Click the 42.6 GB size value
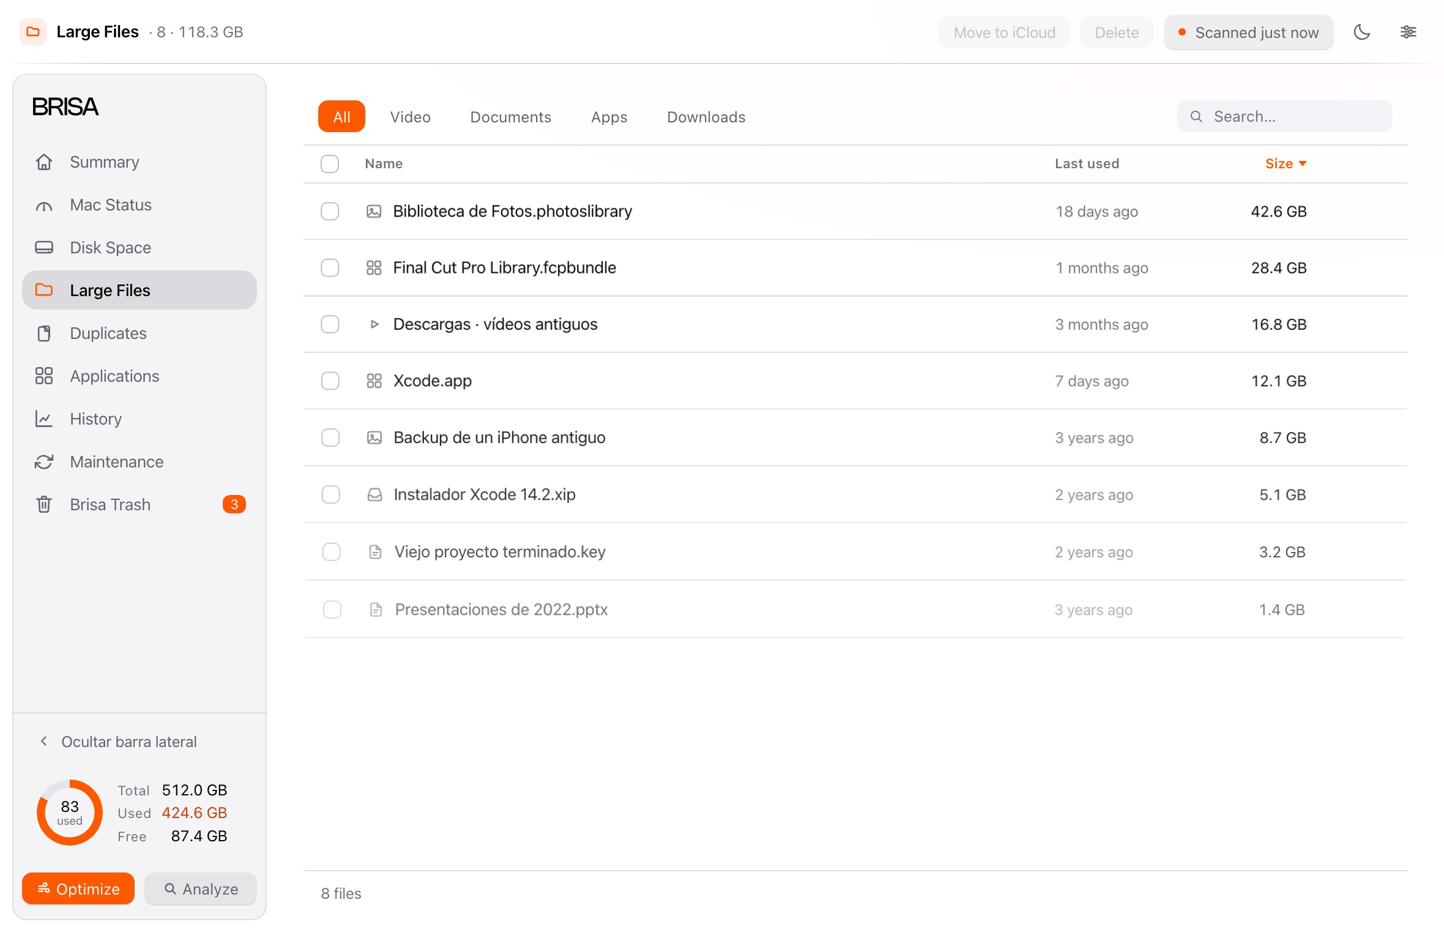Screen dimensions: 1444x930 pyautogui.click(x=1278, y=212)
